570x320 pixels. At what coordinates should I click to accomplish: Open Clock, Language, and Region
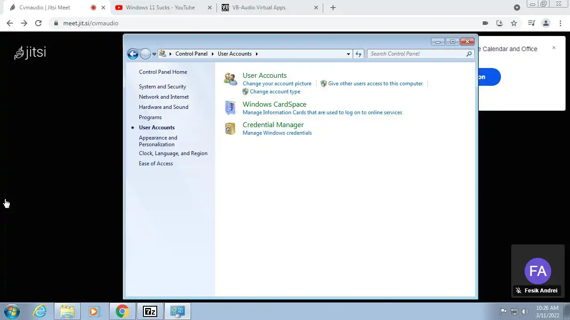(173, 153)
